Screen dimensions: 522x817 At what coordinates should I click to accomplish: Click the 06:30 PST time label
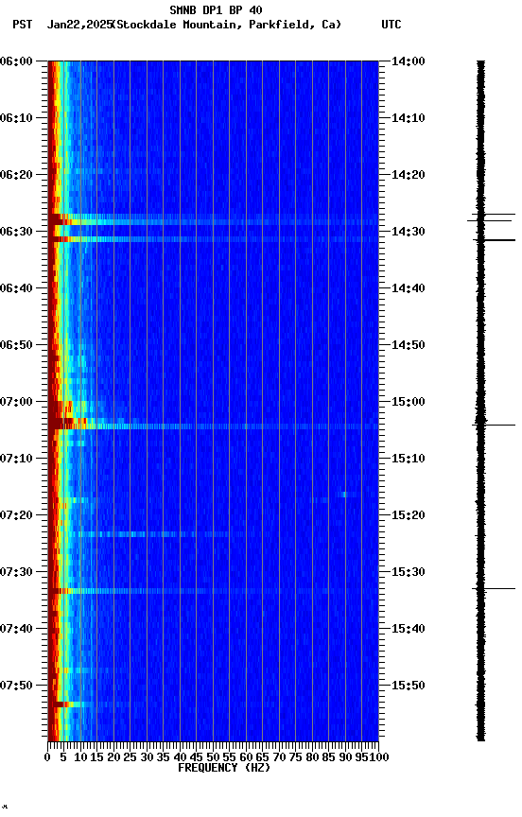(16, 232)
